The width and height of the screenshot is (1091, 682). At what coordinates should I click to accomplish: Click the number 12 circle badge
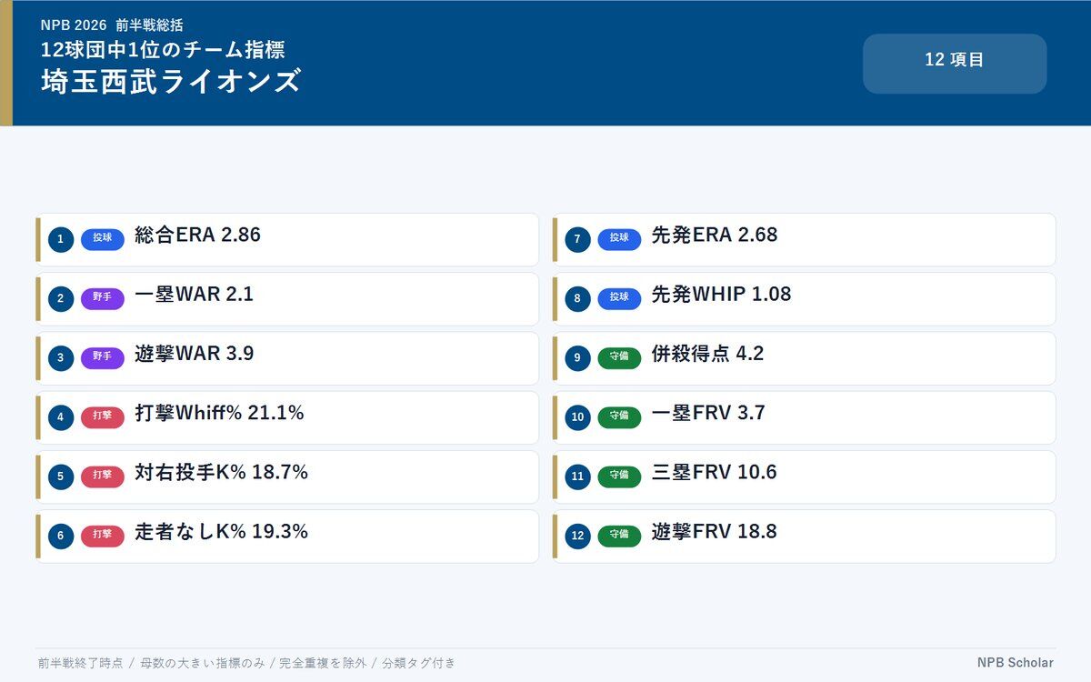(577, 537)
